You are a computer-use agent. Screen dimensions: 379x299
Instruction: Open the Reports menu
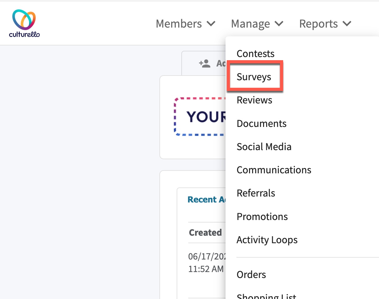[x=325, y=24]
